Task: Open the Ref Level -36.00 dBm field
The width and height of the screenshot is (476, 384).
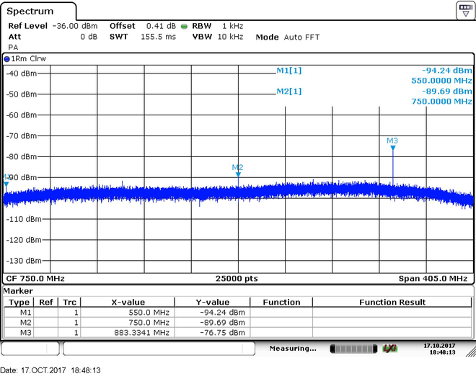Action: (53, 26)
